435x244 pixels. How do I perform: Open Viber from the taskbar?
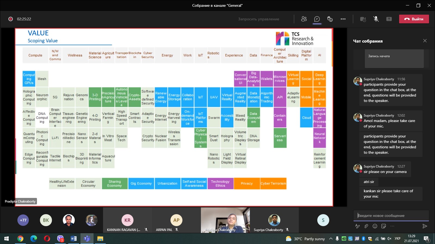coord(60,239)
